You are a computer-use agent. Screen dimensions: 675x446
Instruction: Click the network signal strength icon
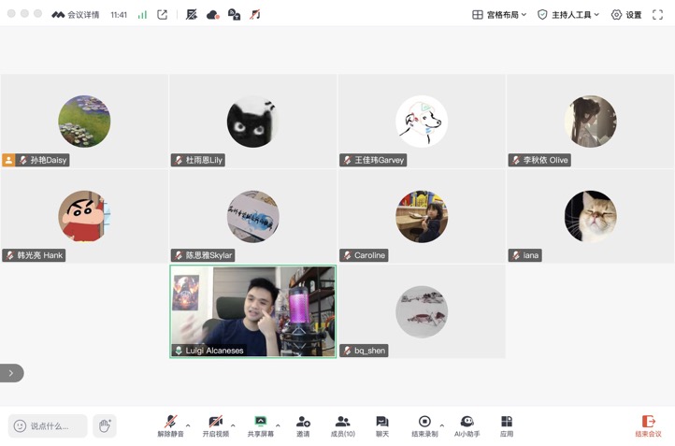[x=142, y=15]
